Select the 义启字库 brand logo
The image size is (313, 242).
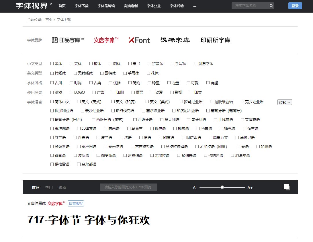(x=105, y=40)
